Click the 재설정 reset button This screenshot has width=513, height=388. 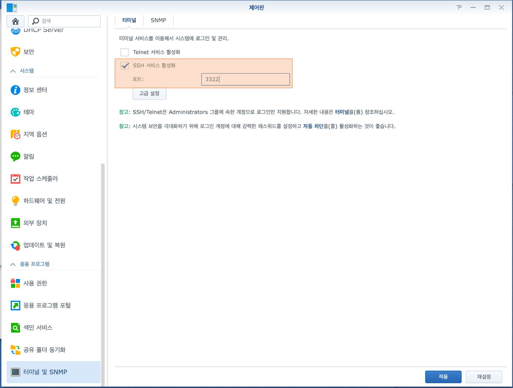point(484,377)
